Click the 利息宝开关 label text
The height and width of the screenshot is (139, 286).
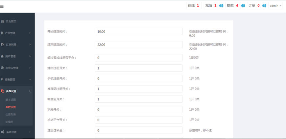(x=56, y=99)
